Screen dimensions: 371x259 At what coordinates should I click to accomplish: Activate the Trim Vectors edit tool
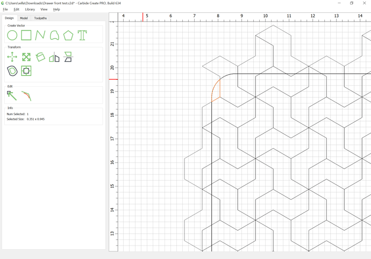tap(26, 96)
